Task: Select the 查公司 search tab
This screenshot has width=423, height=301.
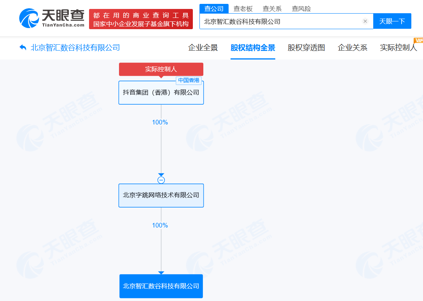Action: click(214, 8)
